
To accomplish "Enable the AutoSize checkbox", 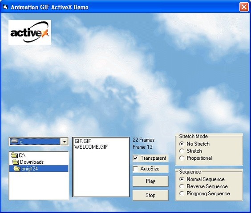I will tap(135, 169).
